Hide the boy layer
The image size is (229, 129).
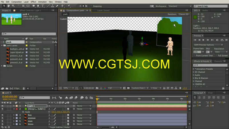point(2,115)
